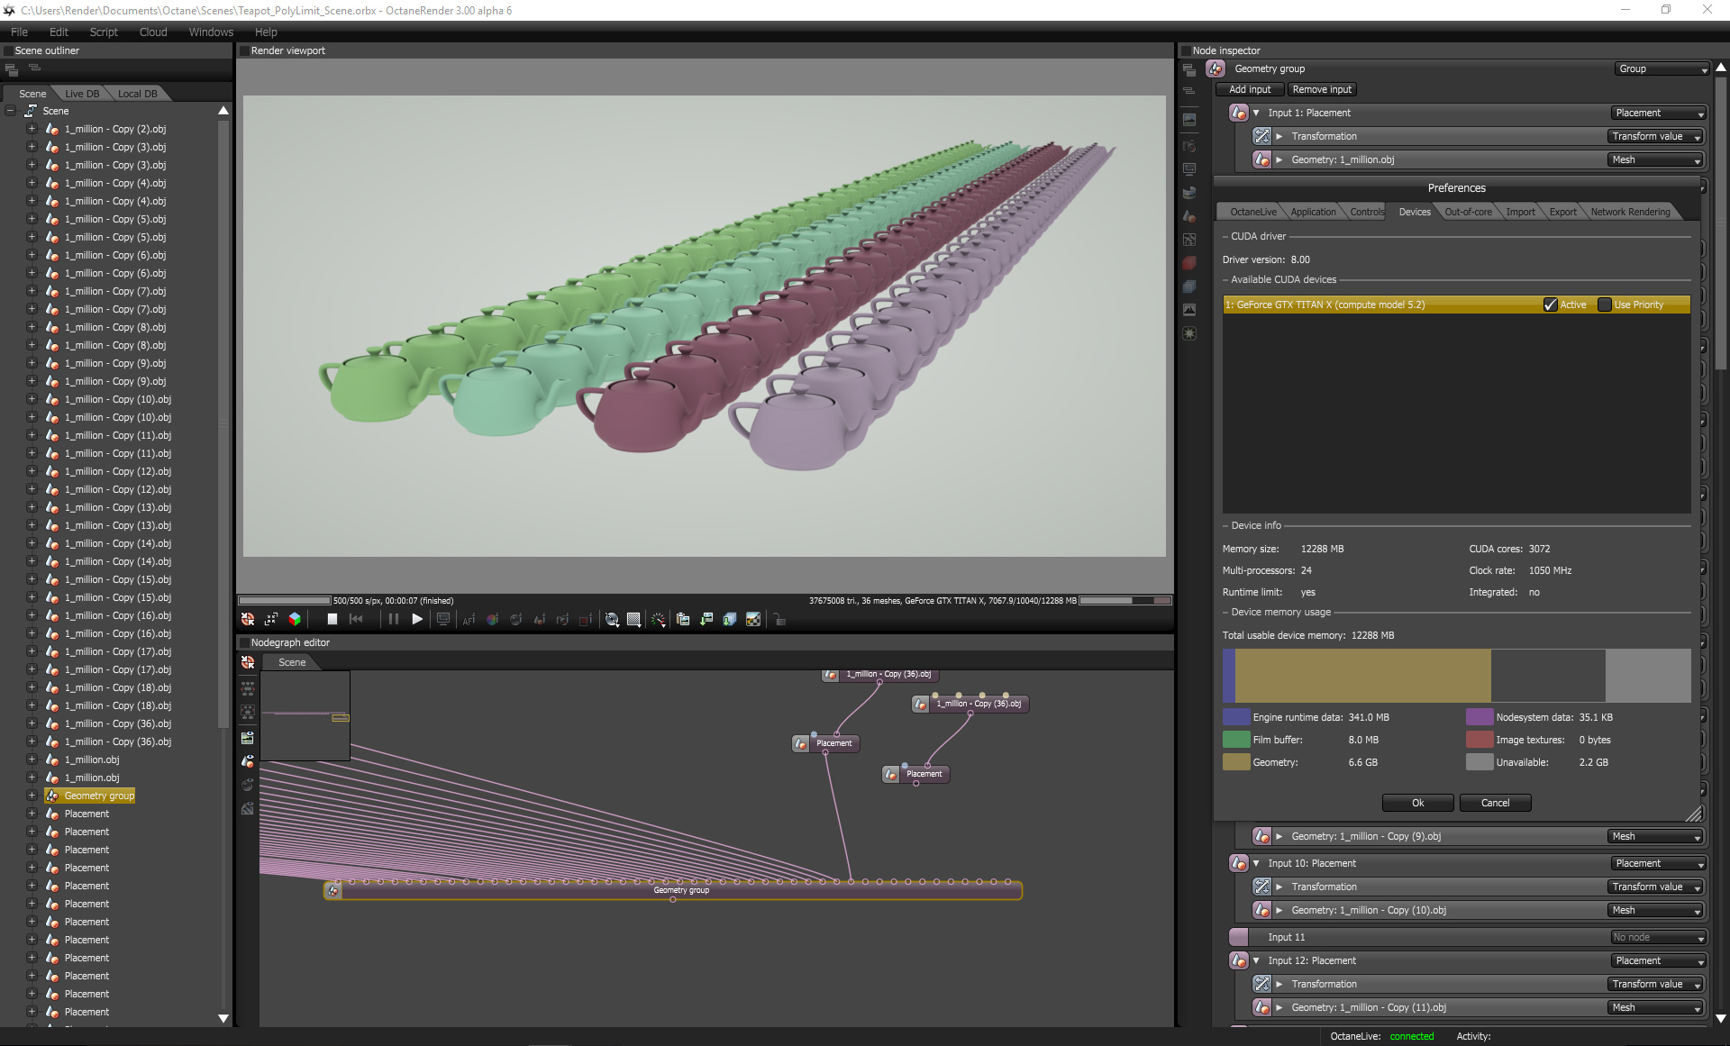Click the Geometry memory color swatch

click(1235, 762)
